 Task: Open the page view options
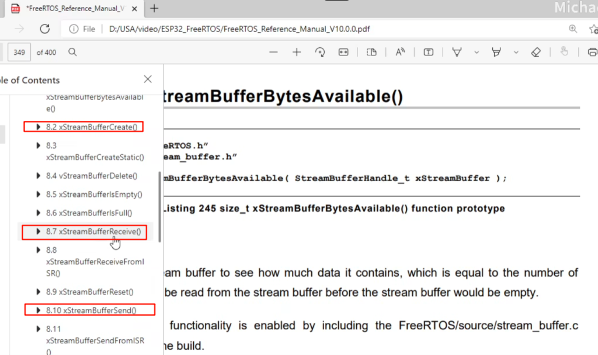pyautogui.click(x=371, y=52)
